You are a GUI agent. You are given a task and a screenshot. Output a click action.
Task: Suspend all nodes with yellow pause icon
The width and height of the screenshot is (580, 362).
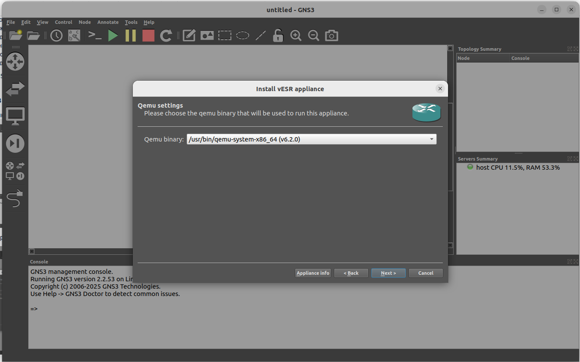(131, 35)
